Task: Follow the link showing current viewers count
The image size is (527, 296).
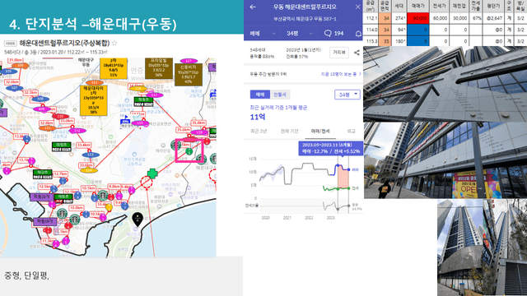Action: 341,74
